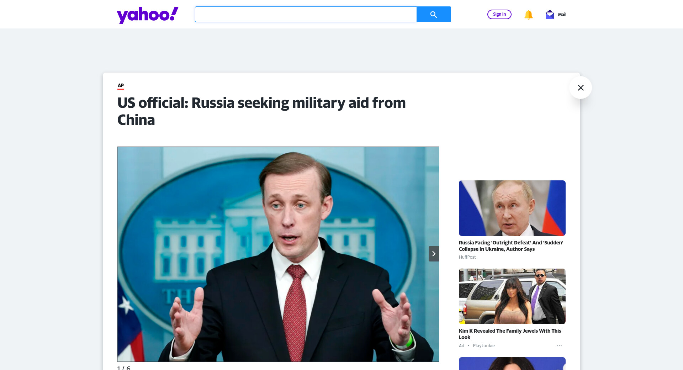Click the Sign in button
This screenshot has width=683, height=370.
click(499, 14)
